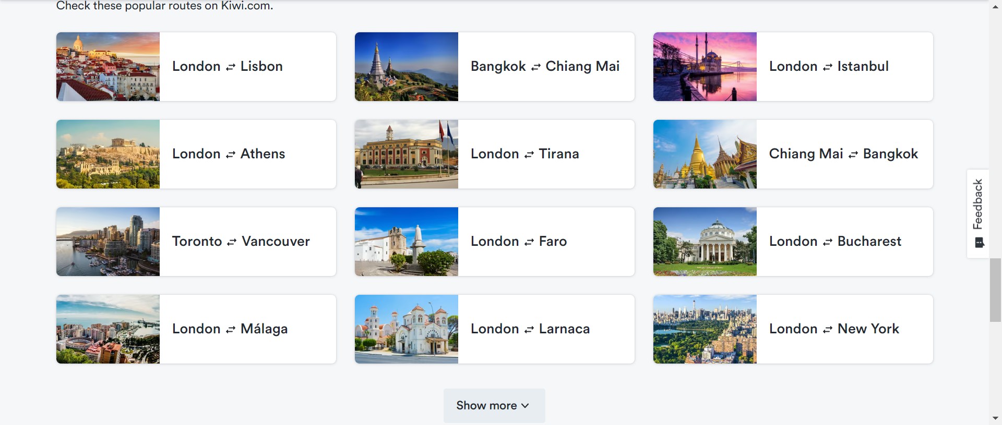Click the Larnaca church thumbnail
Image resolution: width=1002 pixels, height=425 pixels.
[x=407, y=329]
